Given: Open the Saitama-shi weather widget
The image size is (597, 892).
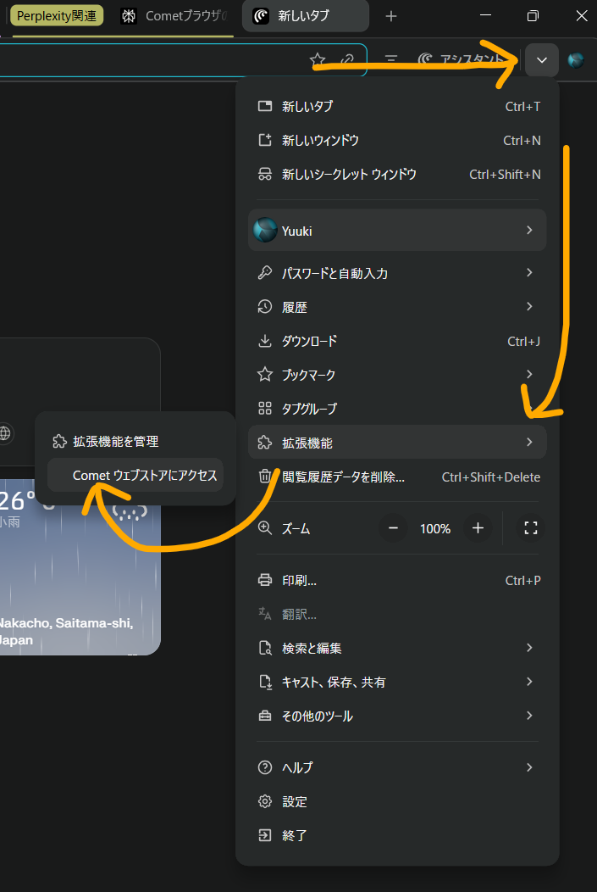Looking at the screenshot, I should pyautogui.click(x=80, y=567).
